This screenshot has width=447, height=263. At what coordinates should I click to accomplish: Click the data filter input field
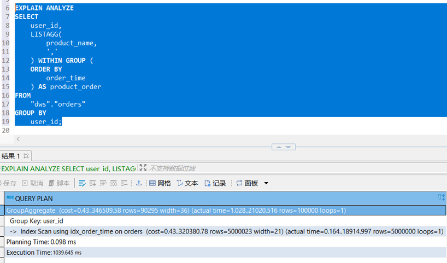[x=273, y=168]
